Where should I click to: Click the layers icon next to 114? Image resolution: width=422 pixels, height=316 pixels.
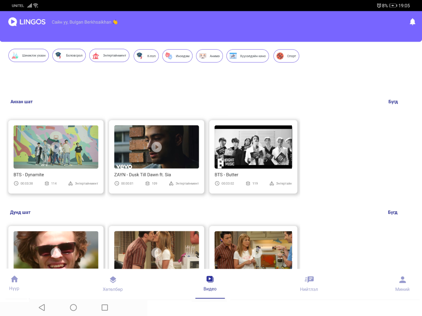[x=47, y=183]
